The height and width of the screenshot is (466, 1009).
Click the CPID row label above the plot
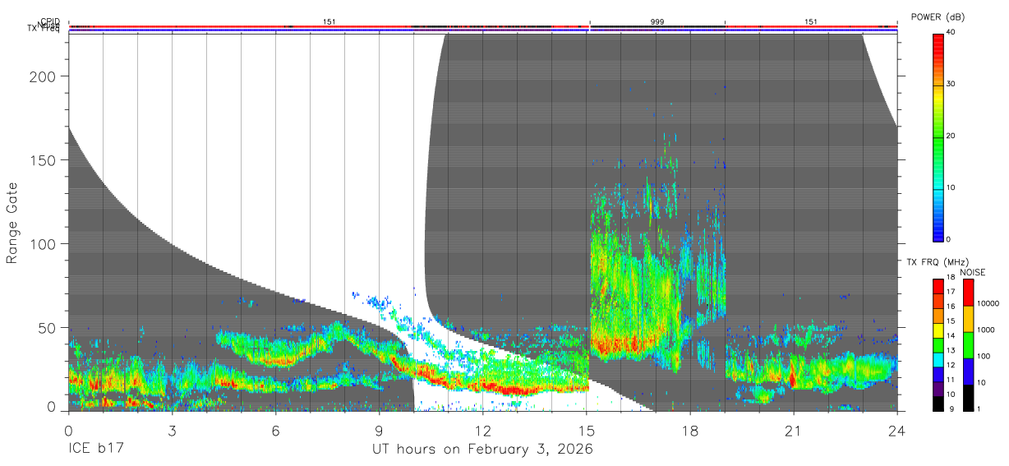tap(50, 22)
